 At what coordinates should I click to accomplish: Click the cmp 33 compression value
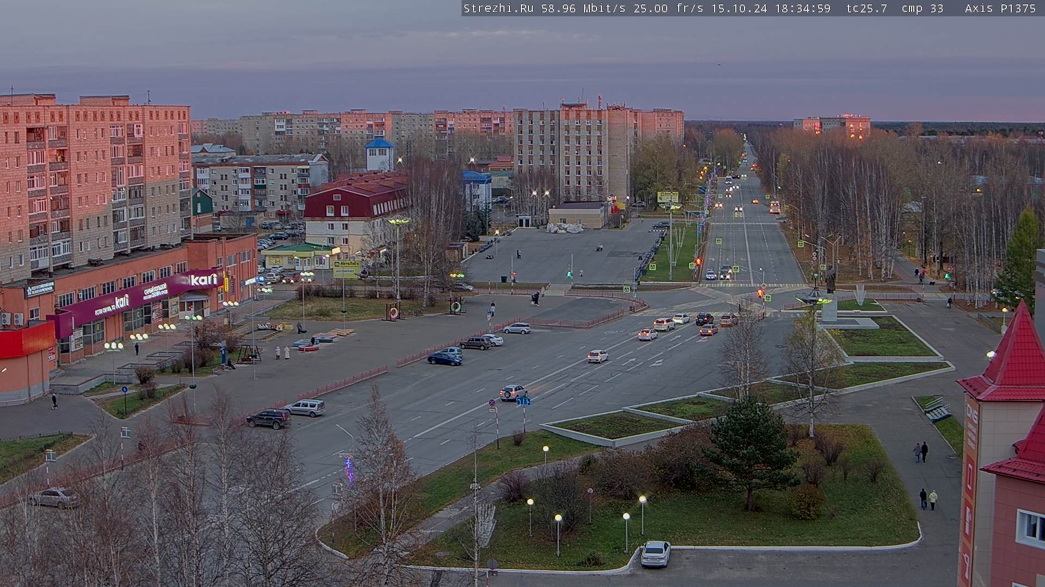(x=923, y=8)
